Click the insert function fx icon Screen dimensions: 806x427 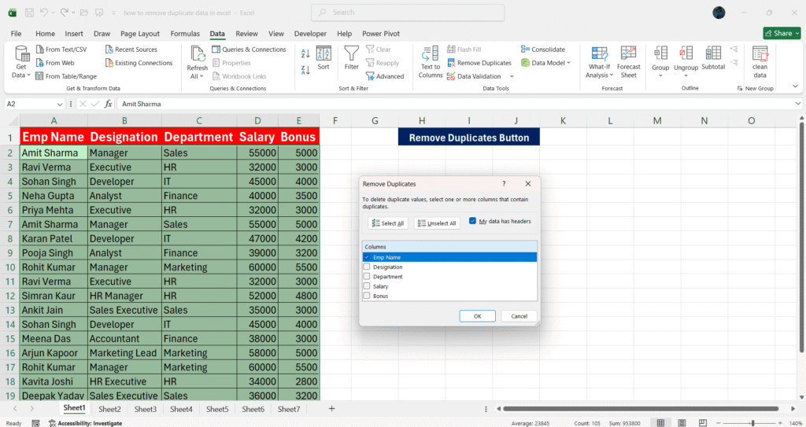108,104
